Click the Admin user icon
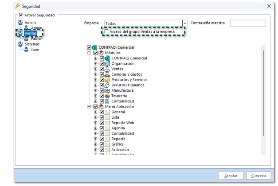The width and height of the screenshot is (278, 186). click(26, 27)
